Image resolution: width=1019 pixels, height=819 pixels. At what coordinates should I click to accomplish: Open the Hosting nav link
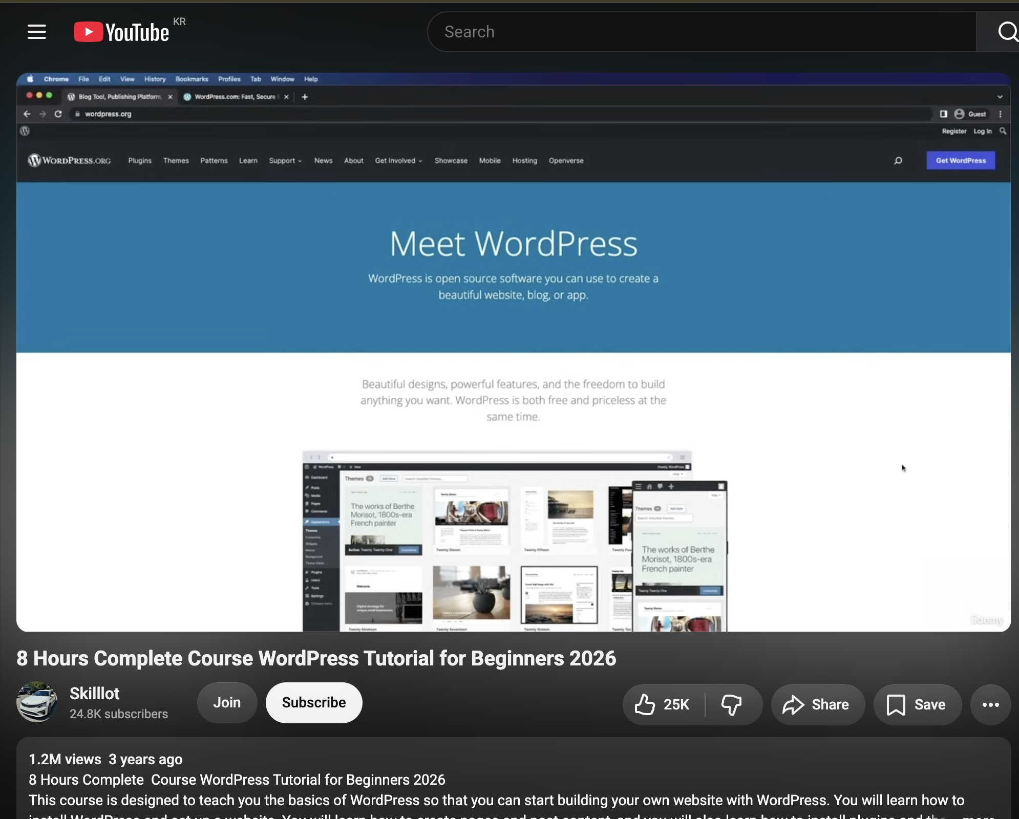[524, 160]
